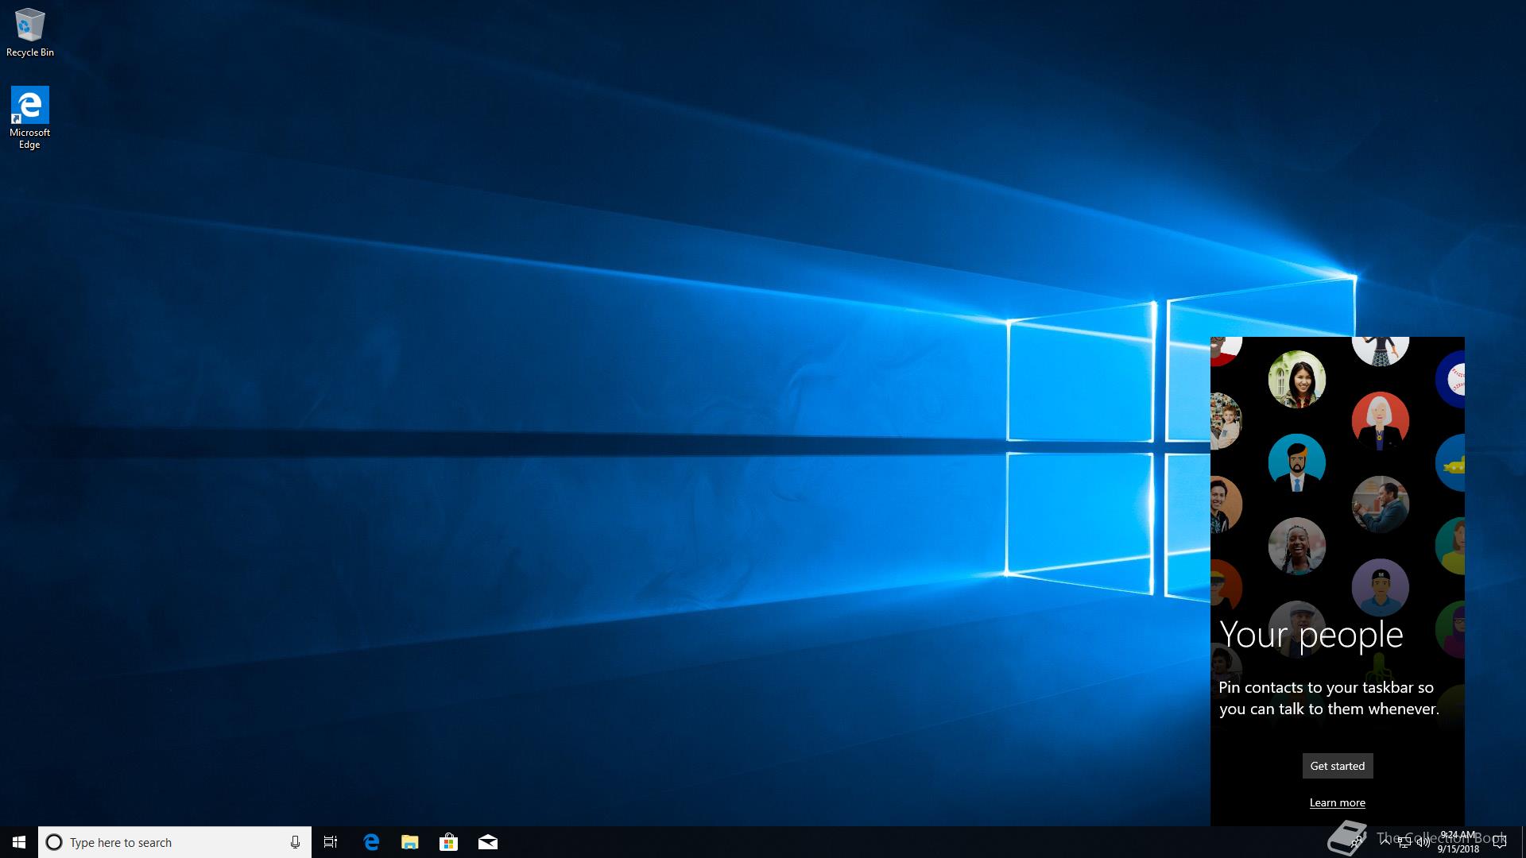Open the clock and date flyout
This screenshot has width=1526, height=858.
point(1458,842)
